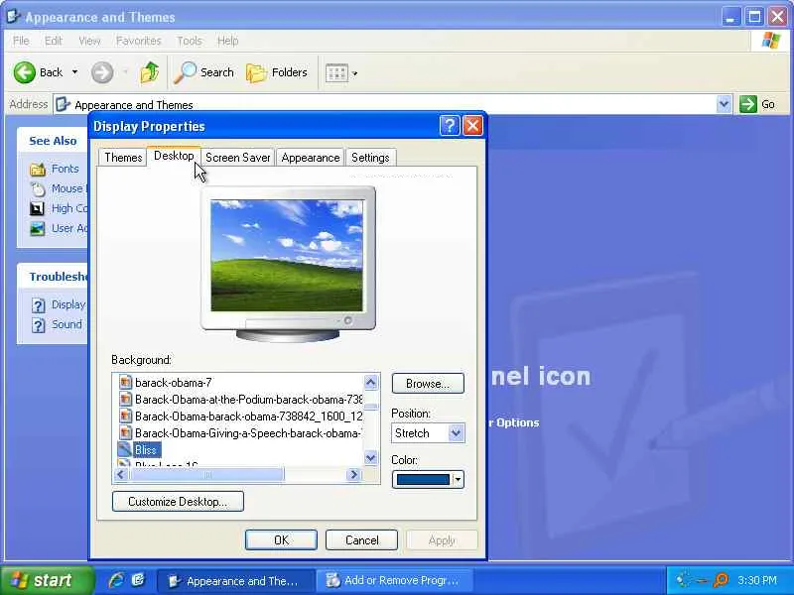The image size is (794, 595).
Task: Open the Edit menu
Action: [x=54, y=41]
